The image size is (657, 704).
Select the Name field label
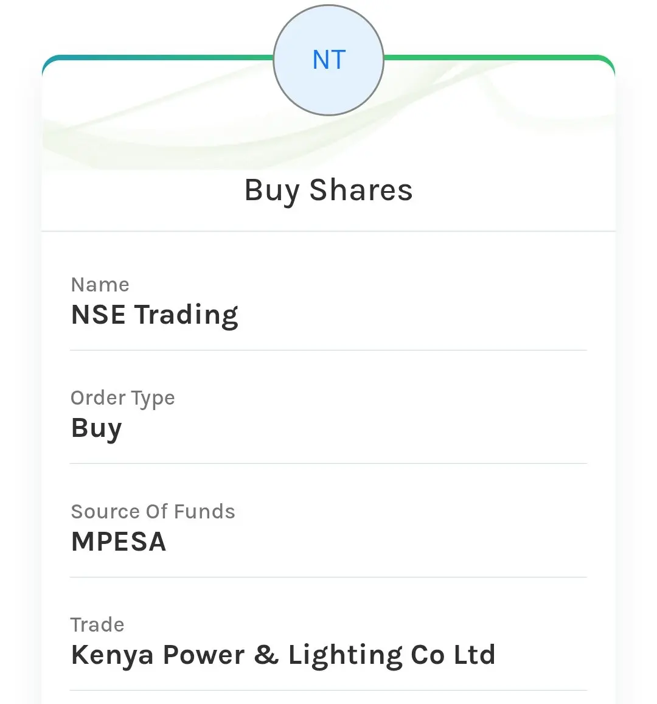(x=100, y=285)
